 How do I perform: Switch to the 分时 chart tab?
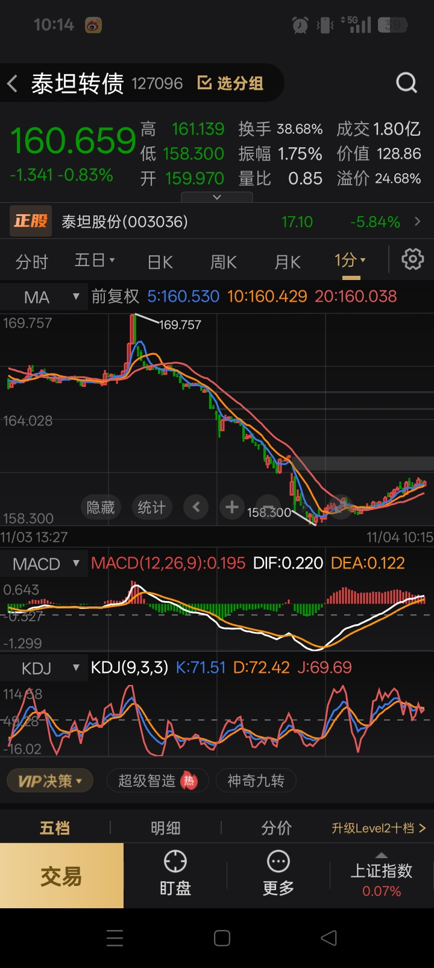pyautogui.click(x=31, y=261)
